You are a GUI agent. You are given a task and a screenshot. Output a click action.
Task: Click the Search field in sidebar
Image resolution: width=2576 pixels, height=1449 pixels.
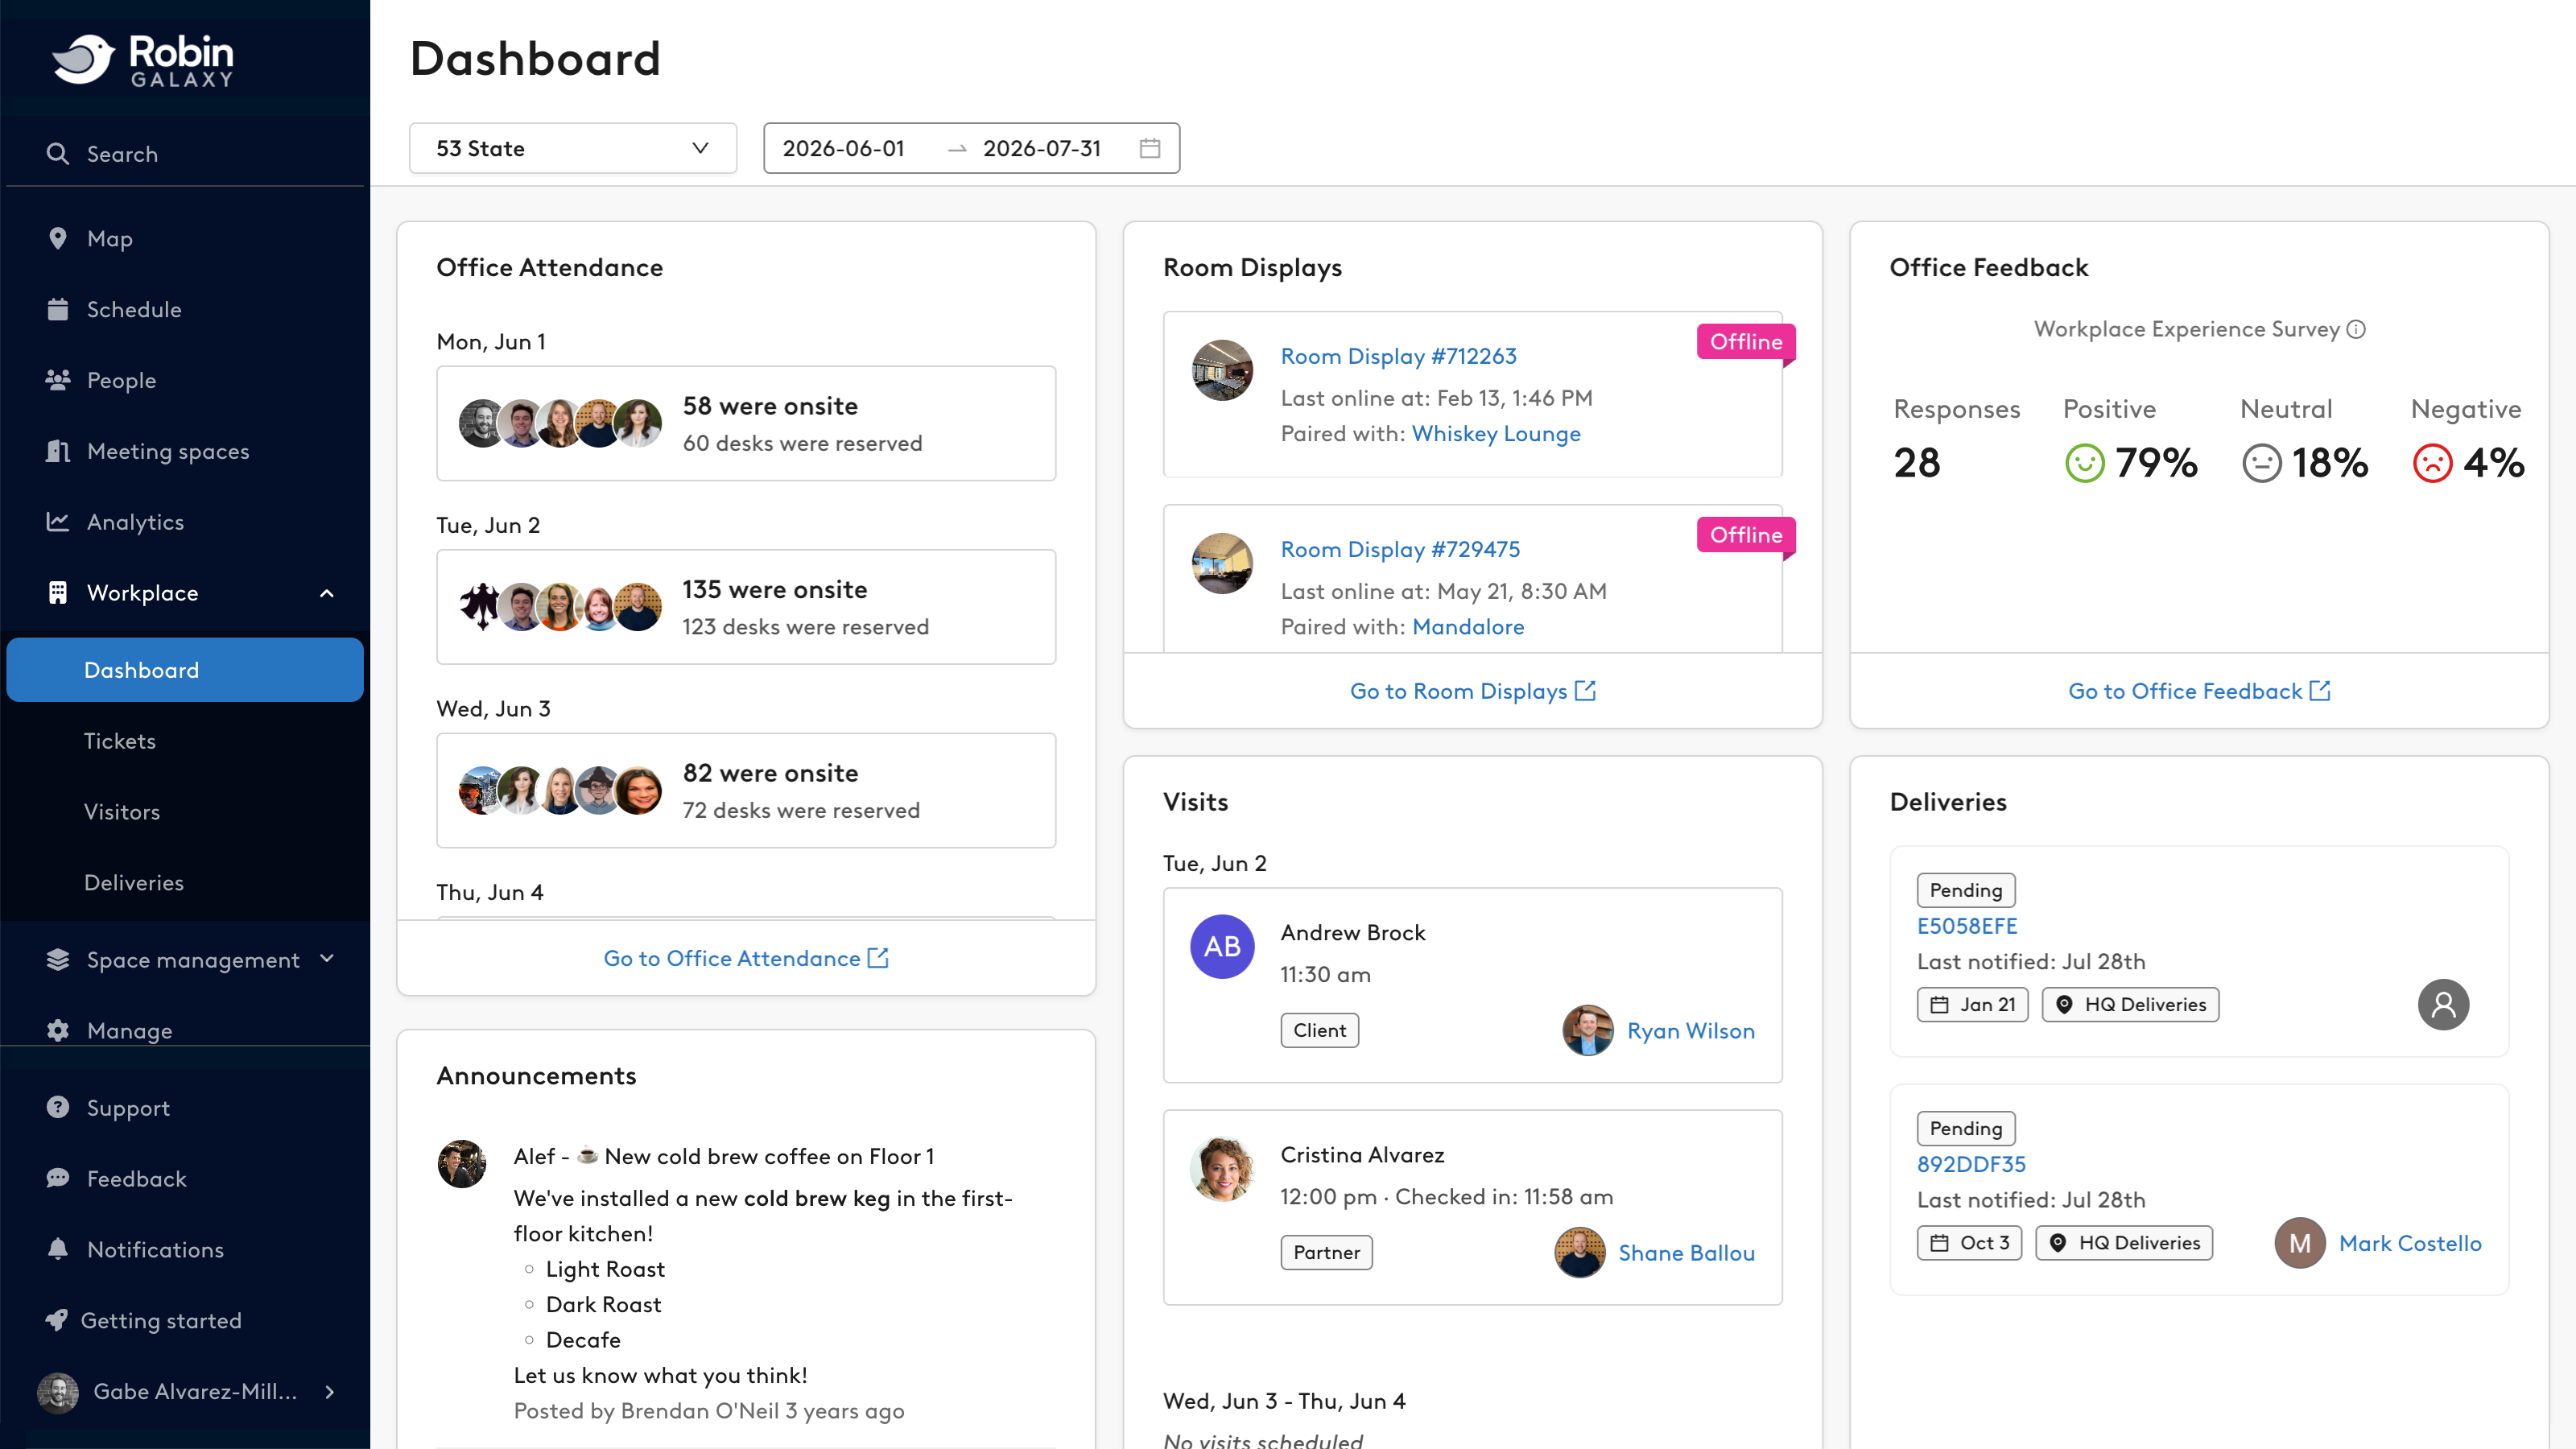click(185, 154)
